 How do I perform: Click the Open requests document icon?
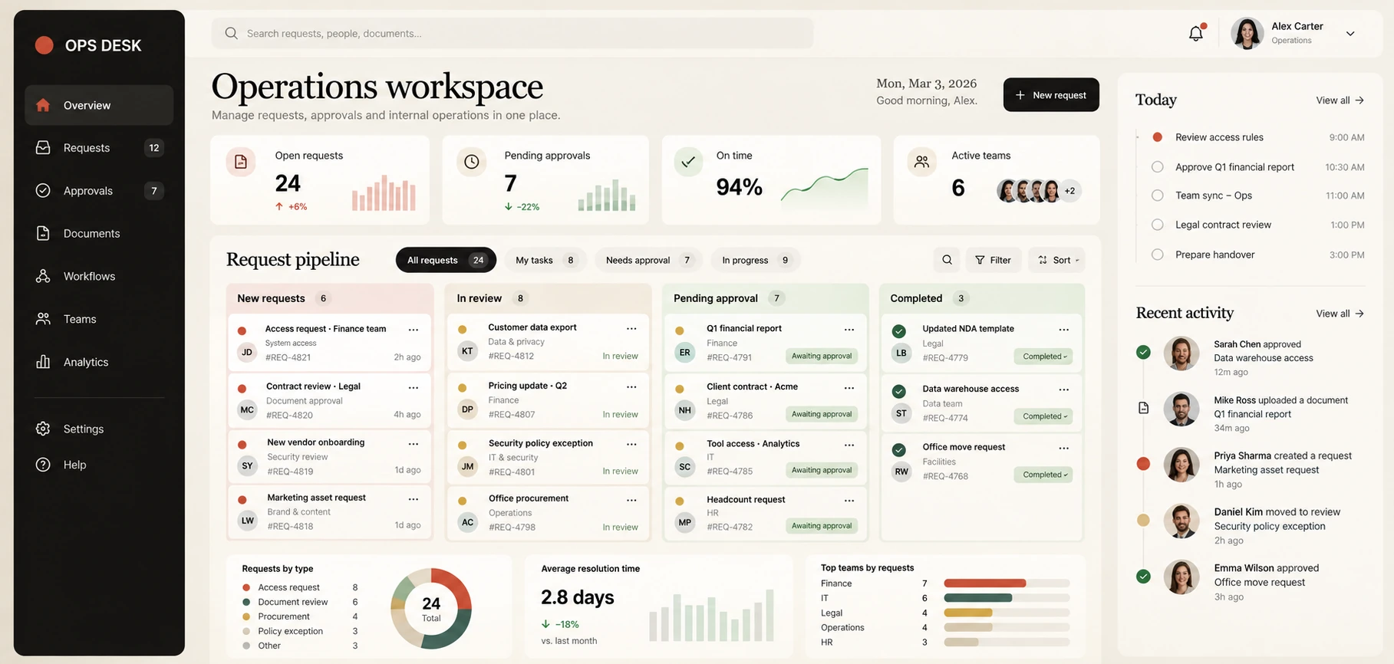(241, 162)
